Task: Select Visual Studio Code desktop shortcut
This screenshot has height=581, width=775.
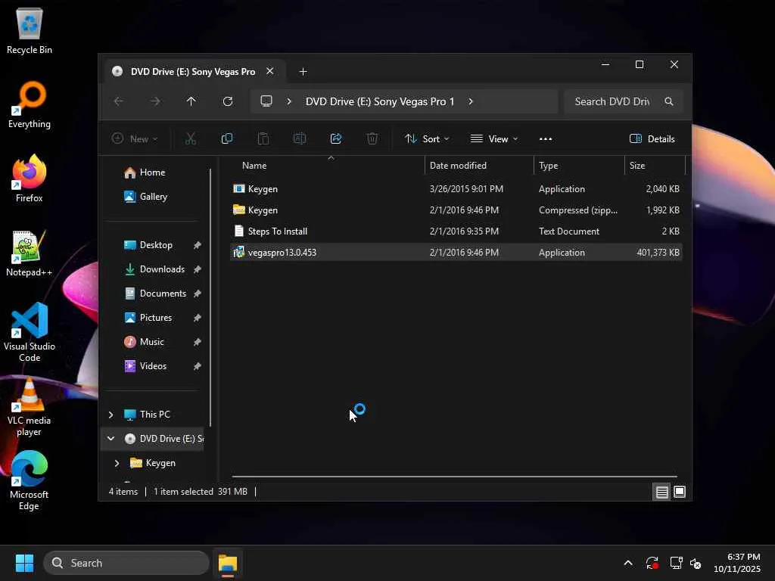Action: click(30, 332)
